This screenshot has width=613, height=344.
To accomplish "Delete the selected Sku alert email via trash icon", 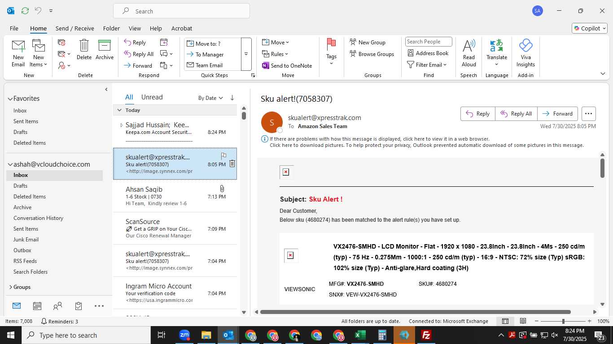I will tap(232, 164).
